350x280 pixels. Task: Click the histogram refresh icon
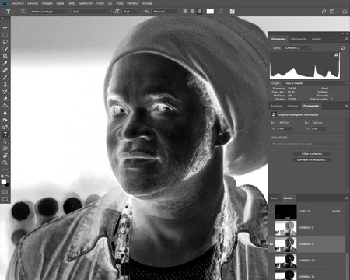(x=343, y=48)
